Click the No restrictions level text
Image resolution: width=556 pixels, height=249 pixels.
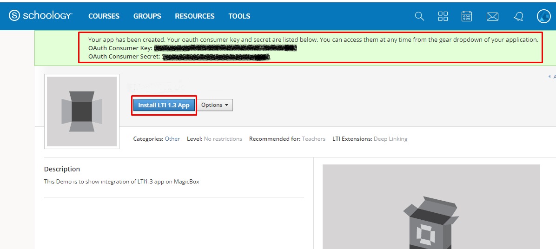pyautogui.click(x=223, y=139)
